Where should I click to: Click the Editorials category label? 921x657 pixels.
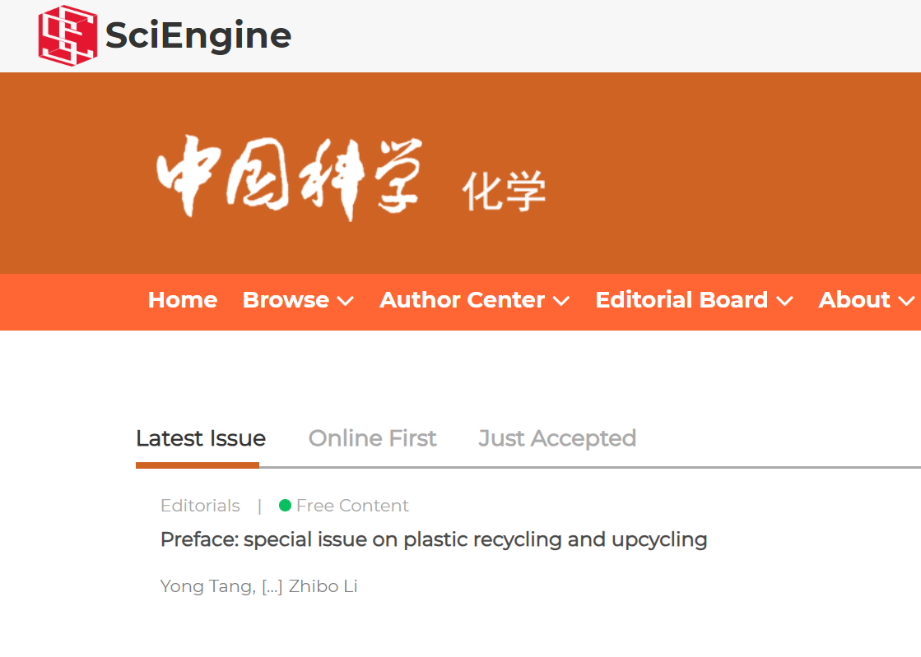200,506
